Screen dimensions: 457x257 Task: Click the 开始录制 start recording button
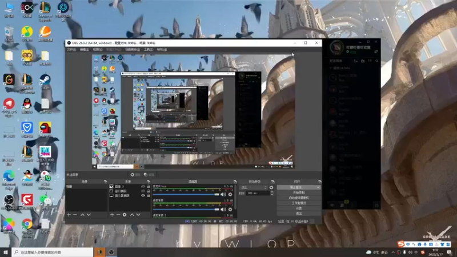pyautogui.click(x=299, y=192)
